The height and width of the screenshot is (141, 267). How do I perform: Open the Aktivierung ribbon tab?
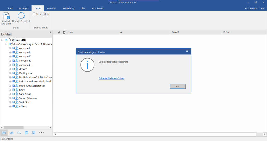[x=68, y=8]
